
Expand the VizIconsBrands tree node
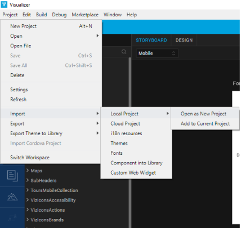28,220
